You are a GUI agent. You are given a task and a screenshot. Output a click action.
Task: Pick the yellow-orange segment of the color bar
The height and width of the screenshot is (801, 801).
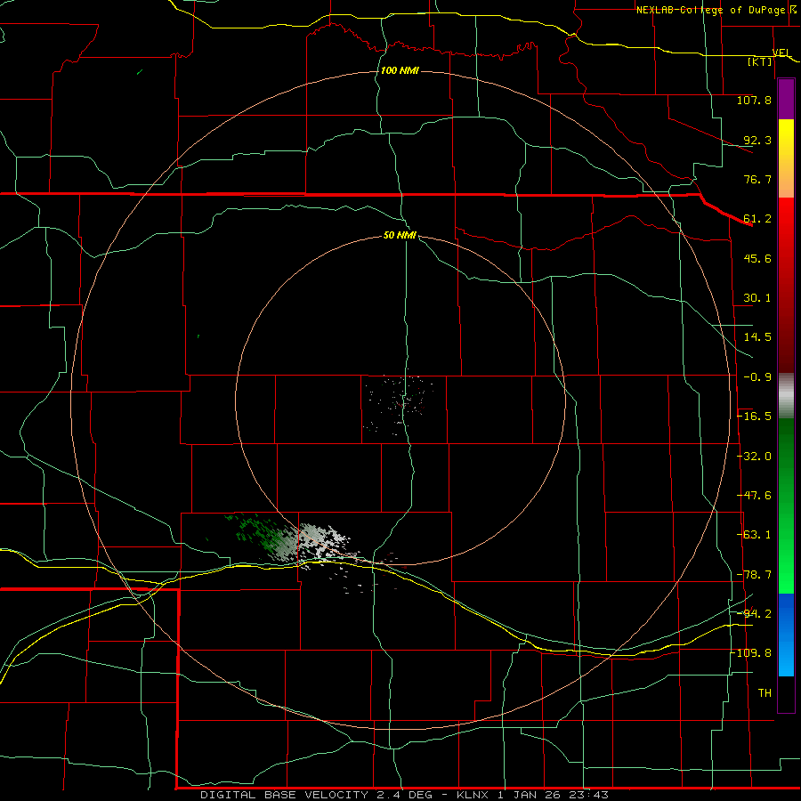[x=786, y=158]
